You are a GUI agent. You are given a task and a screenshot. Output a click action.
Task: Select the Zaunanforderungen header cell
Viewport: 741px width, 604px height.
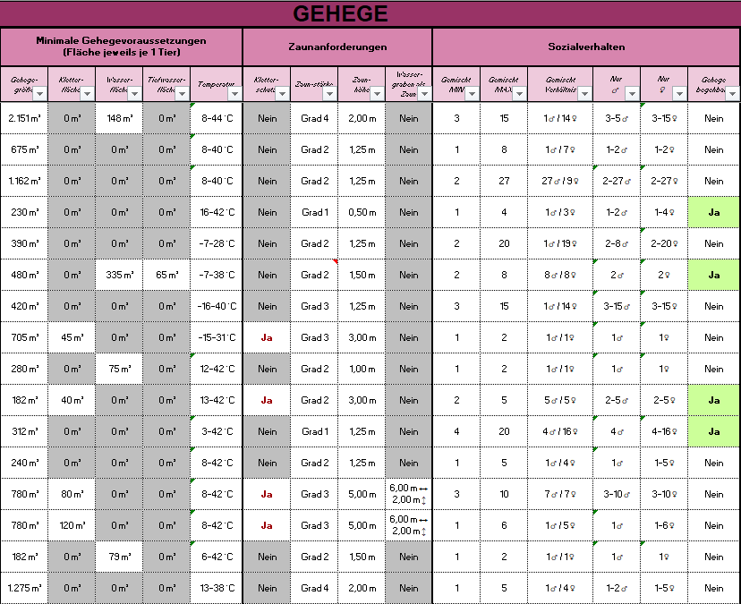337,47
